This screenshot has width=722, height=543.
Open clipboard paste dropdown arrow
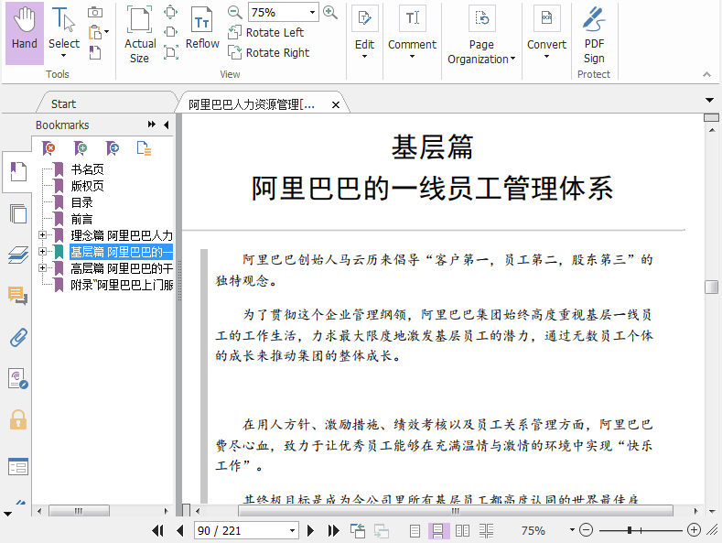tap(107, 32)
